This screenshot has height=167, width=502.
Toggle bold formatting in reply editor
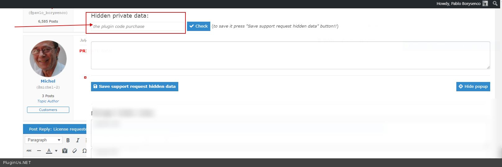point(68,140)
